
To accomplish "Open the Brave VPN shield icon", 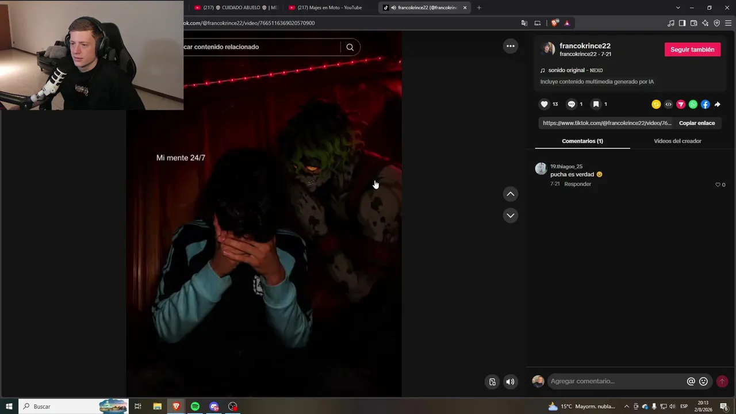I will pyautogui.click(x=716, y=23).
